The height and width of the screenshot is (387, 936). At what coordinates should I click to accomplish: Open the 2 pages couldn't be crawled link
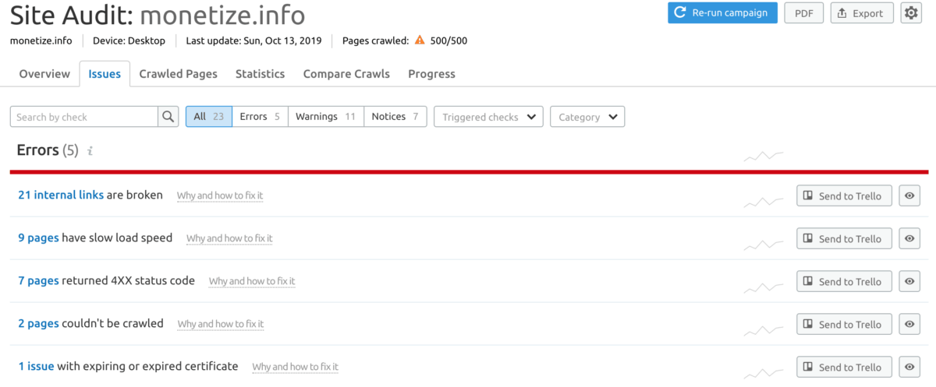pyautogui.click(x=38, y=324)
